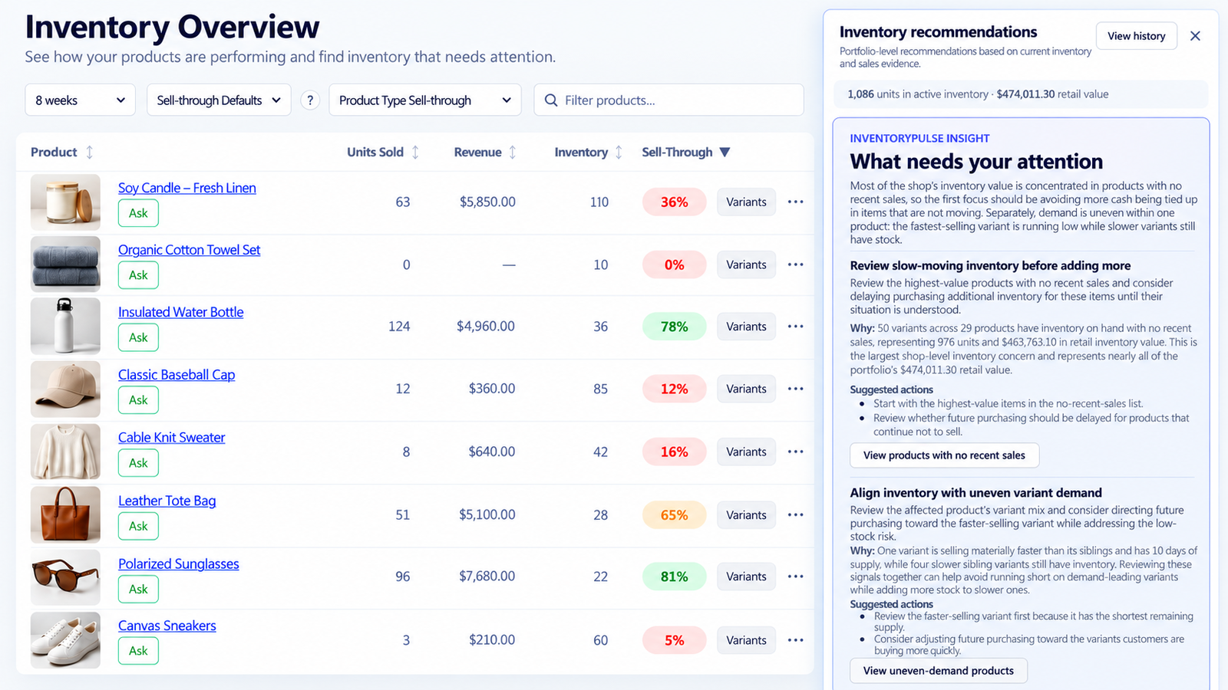
Task: Click the 124 units sold value
Action: click(399, 327)
